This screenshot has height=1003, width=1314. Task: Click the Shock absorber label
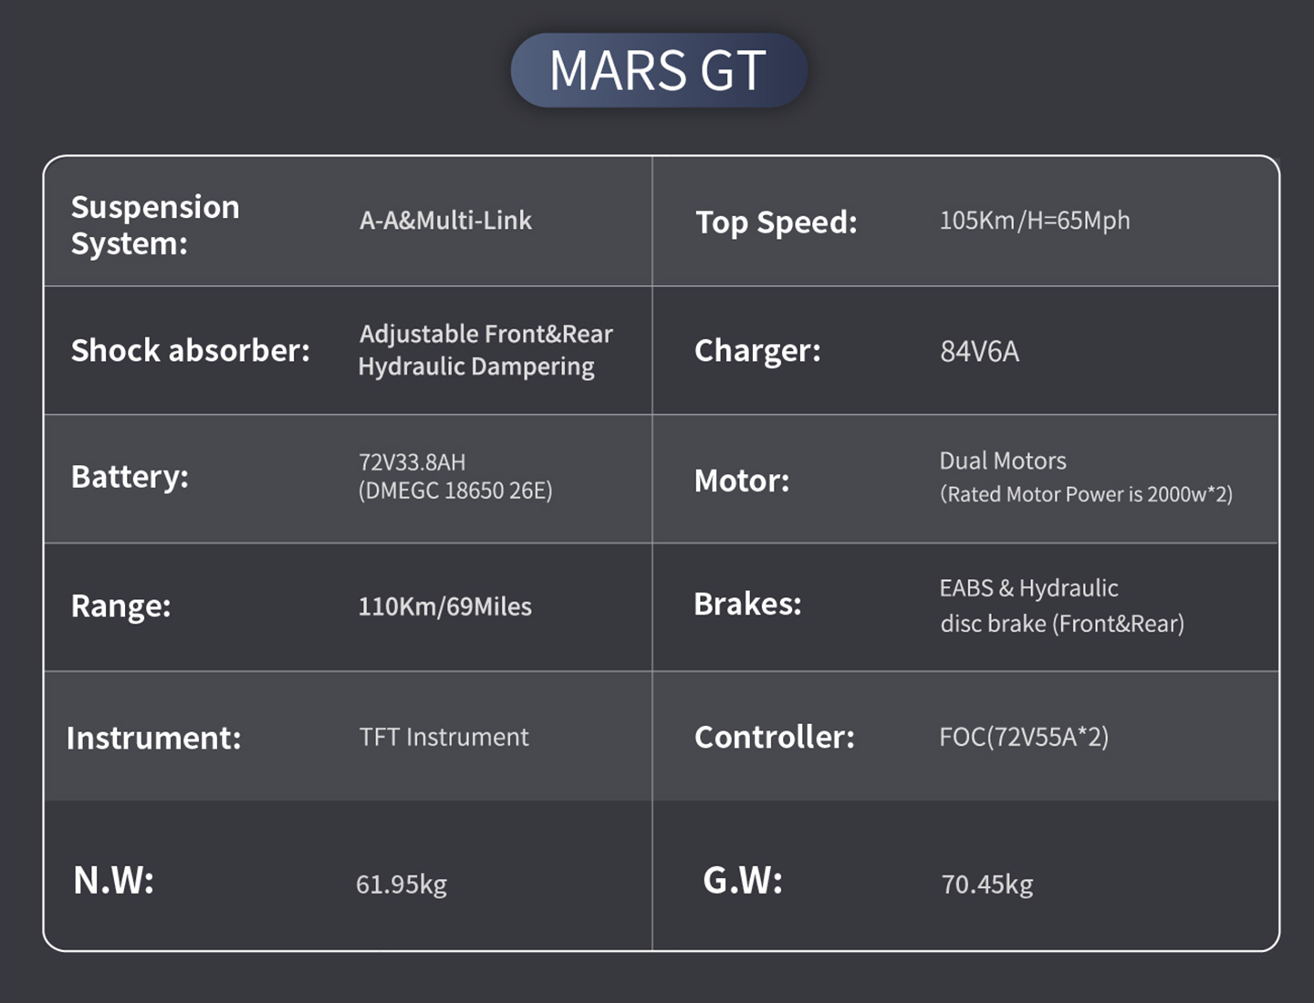191,351
